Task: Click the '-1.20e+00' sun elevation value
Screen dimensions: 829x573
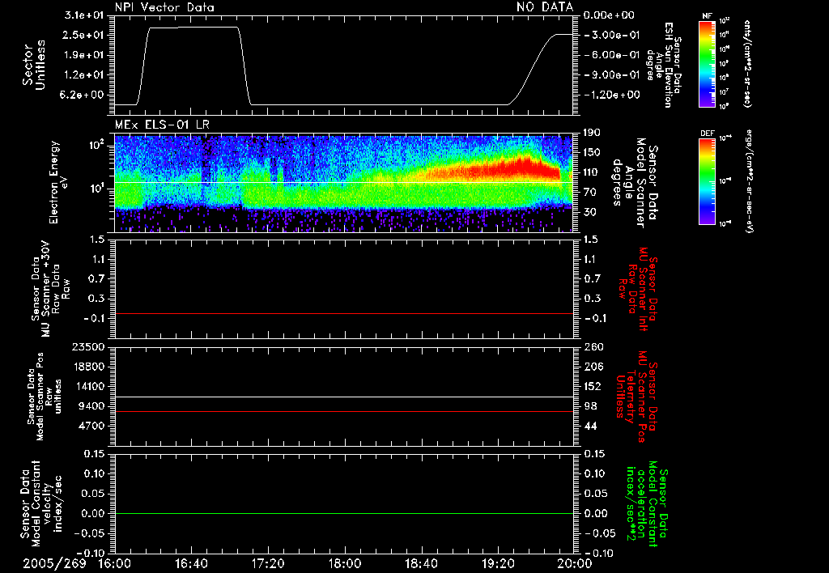Action: pyautogui.click(x=611, y=95)
